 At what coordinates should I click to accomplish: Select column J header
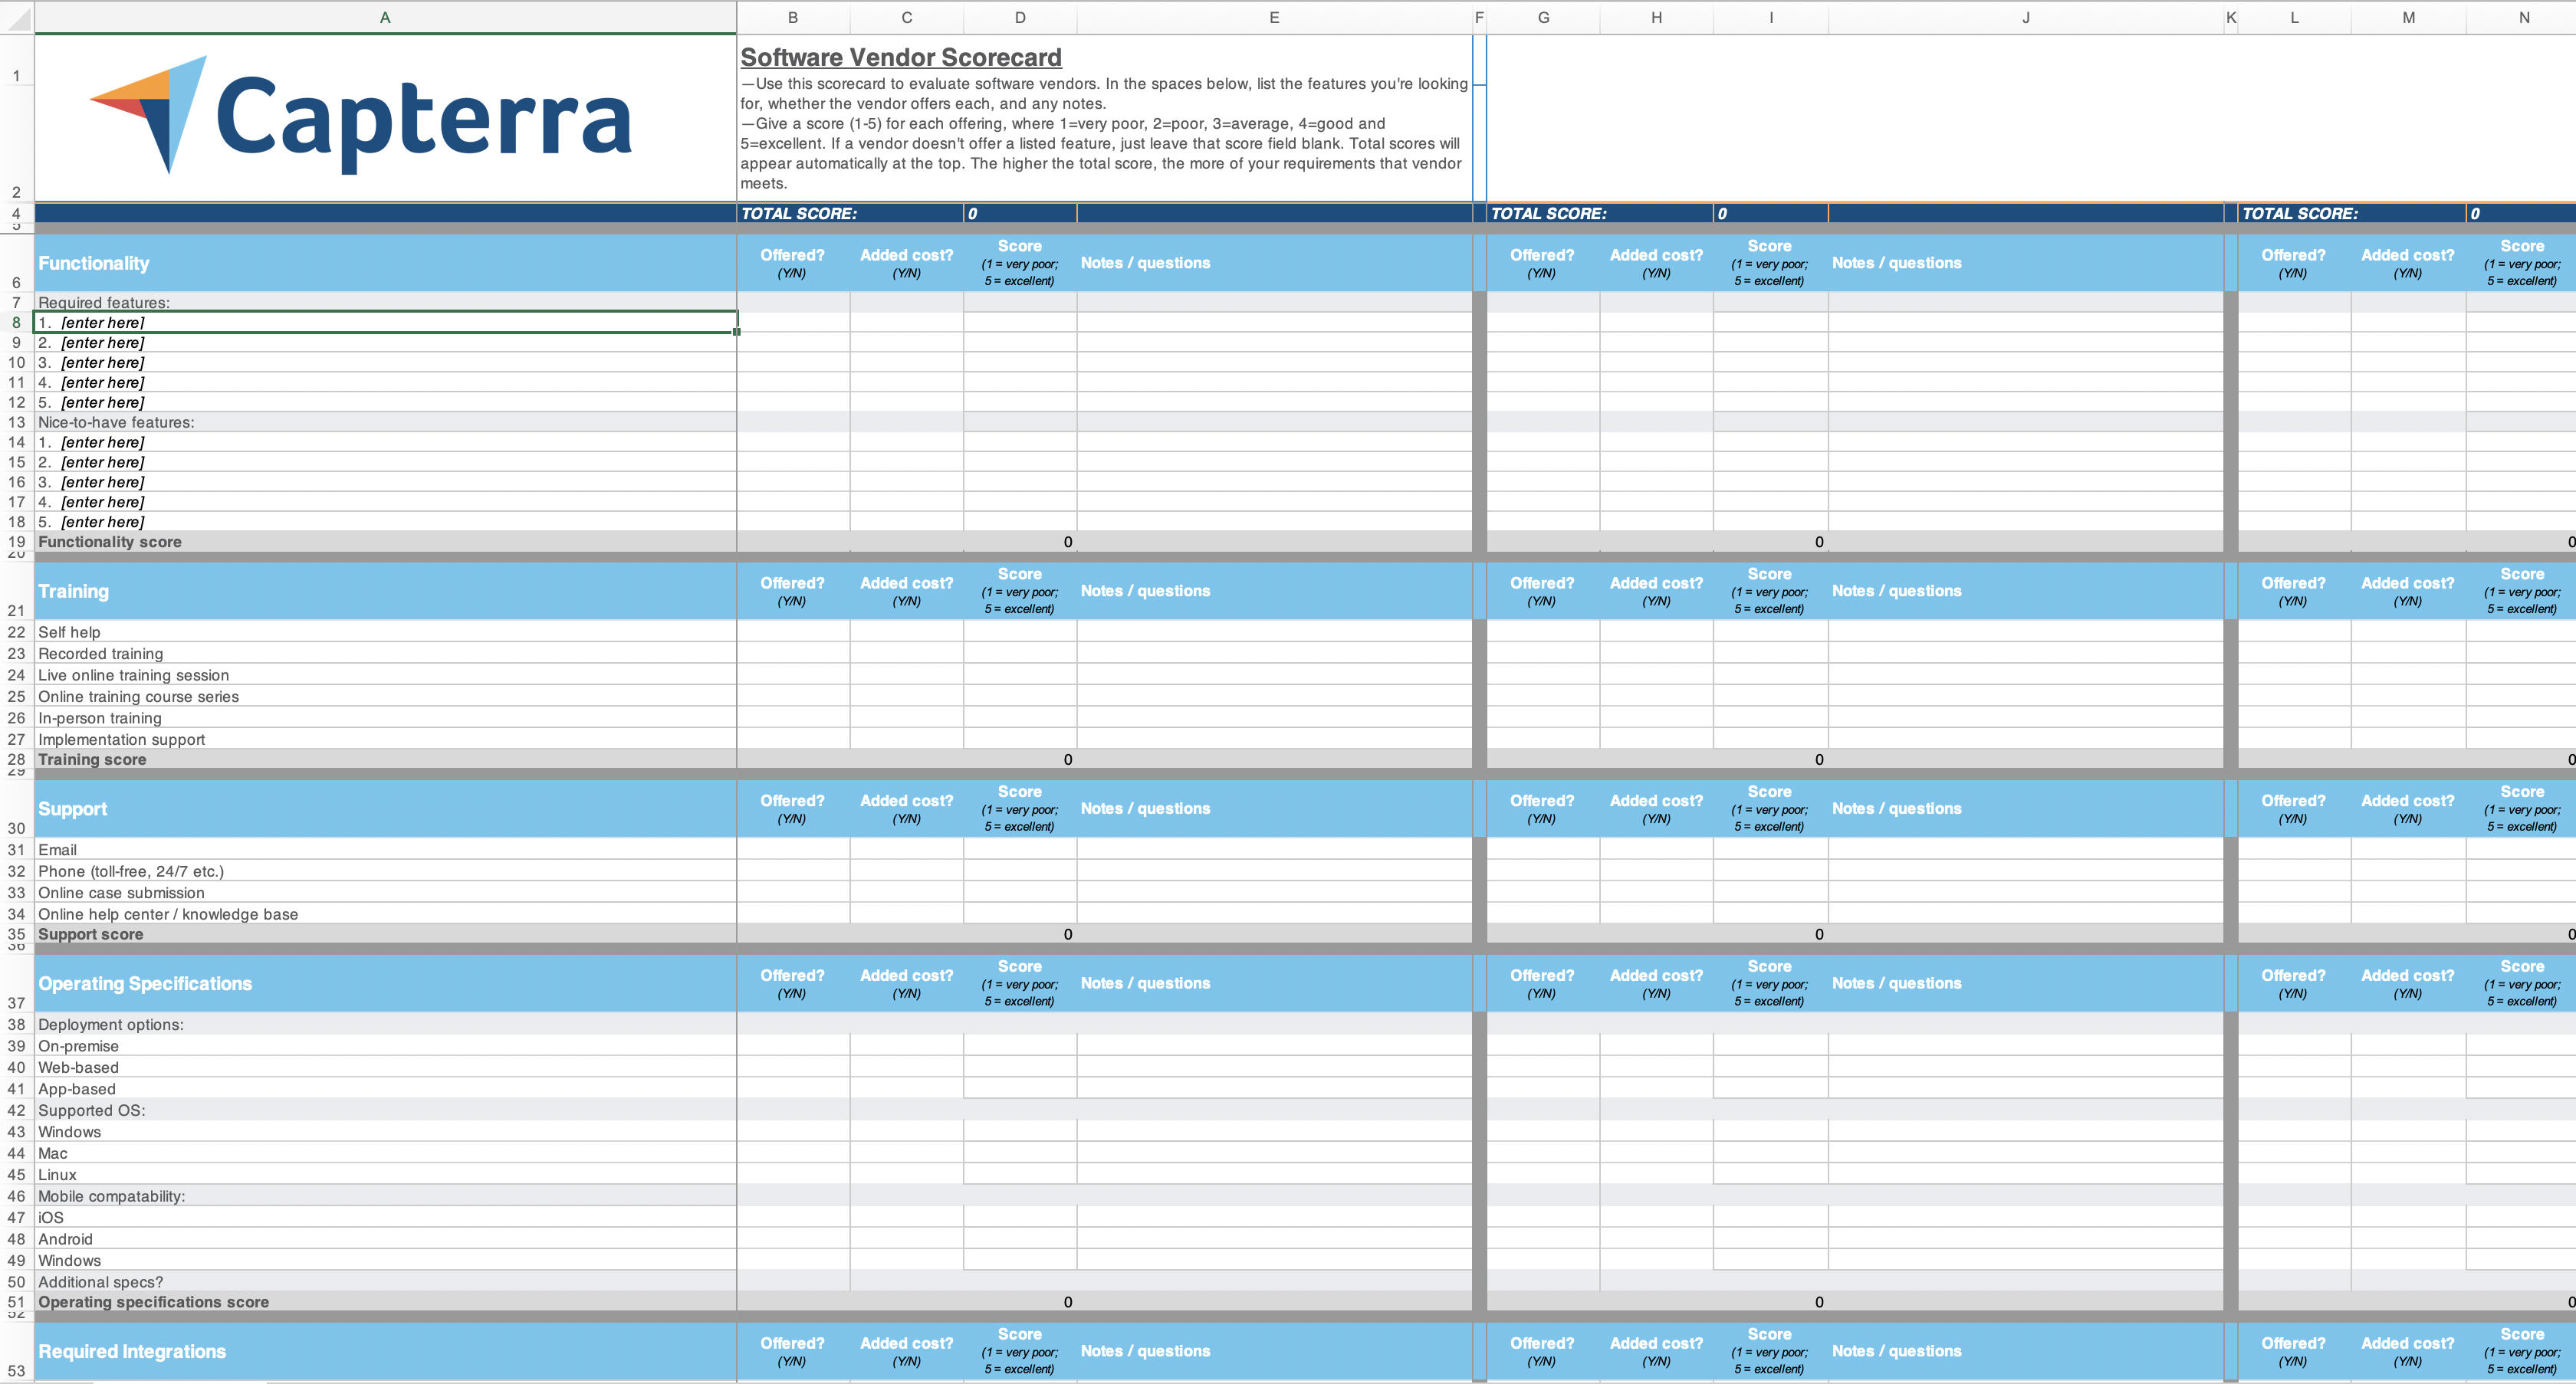pyautogui.click(x=2026, y=17)
